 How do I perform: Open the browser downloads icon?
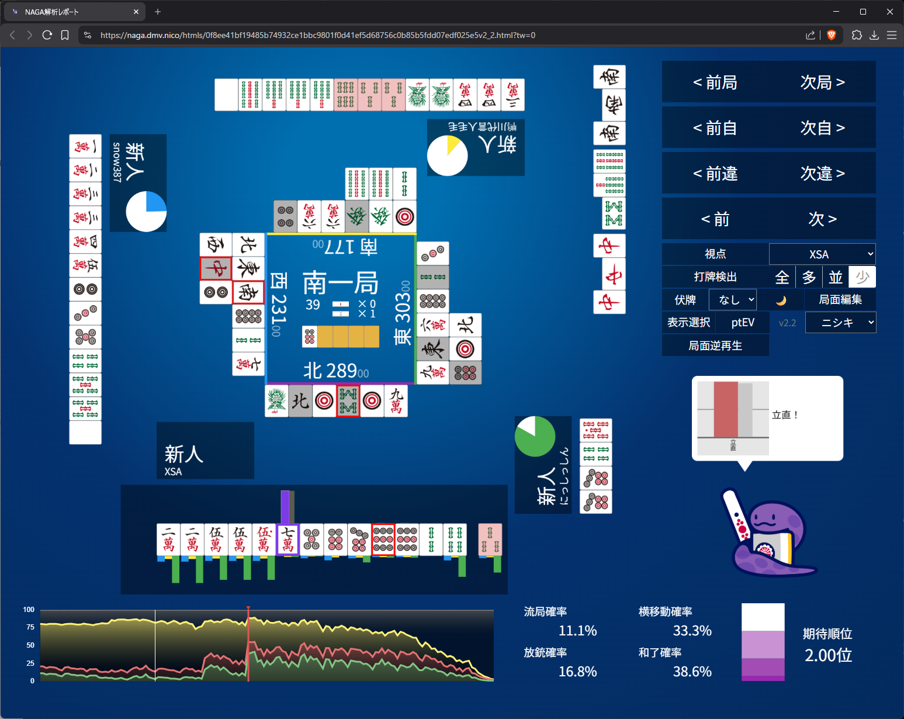(x=874, y=35)
